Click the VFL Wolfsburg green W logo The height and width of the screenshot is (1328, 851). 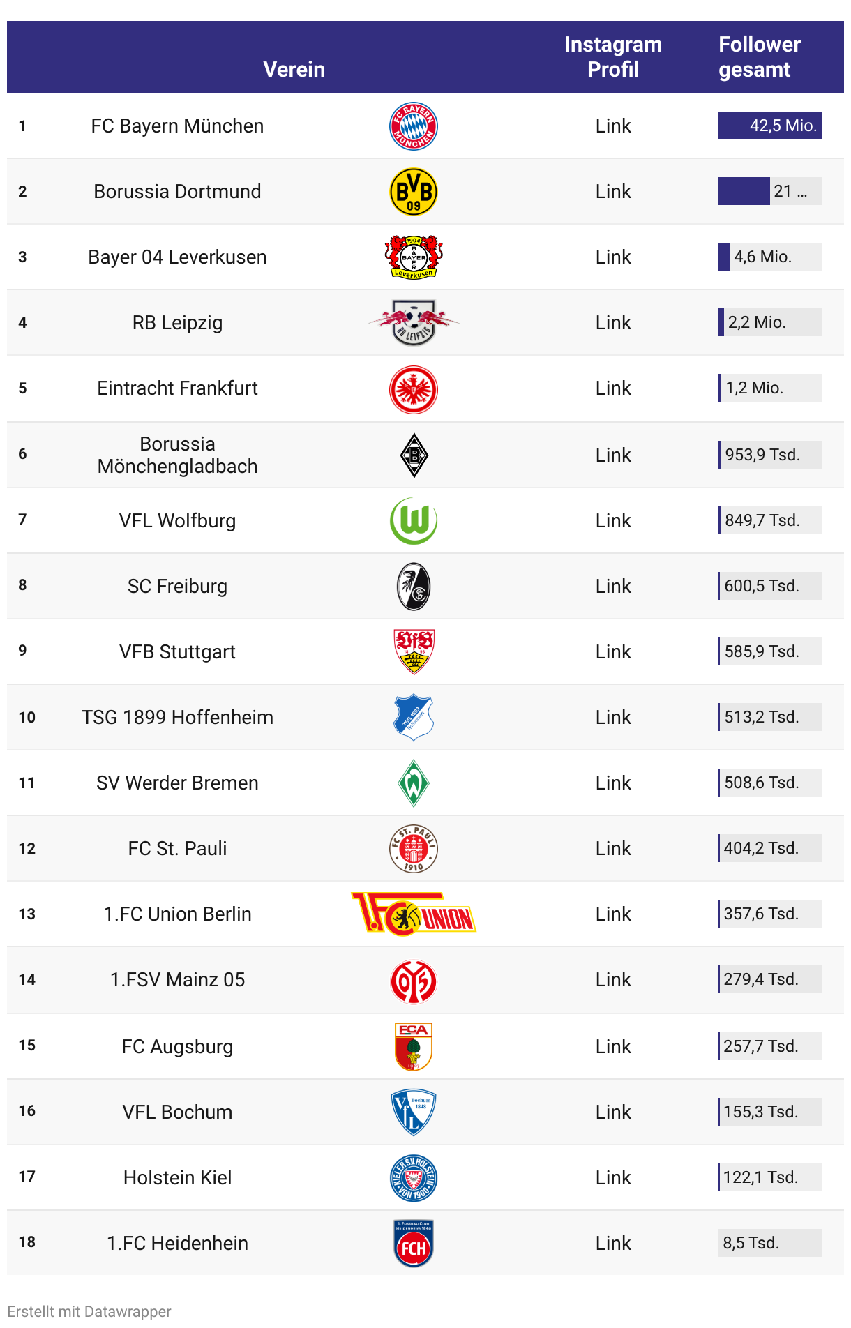414,521
